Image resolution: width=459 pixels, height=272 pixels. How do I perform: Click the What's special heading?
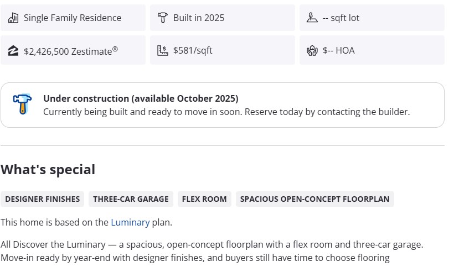(x=48, y=170)
